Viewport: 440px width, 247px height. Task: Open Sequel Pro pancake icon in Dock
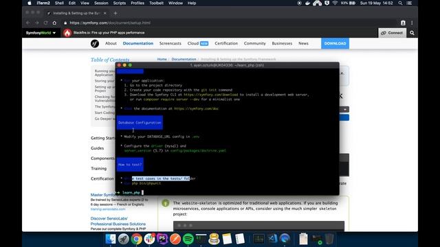(x=214, y=239)
